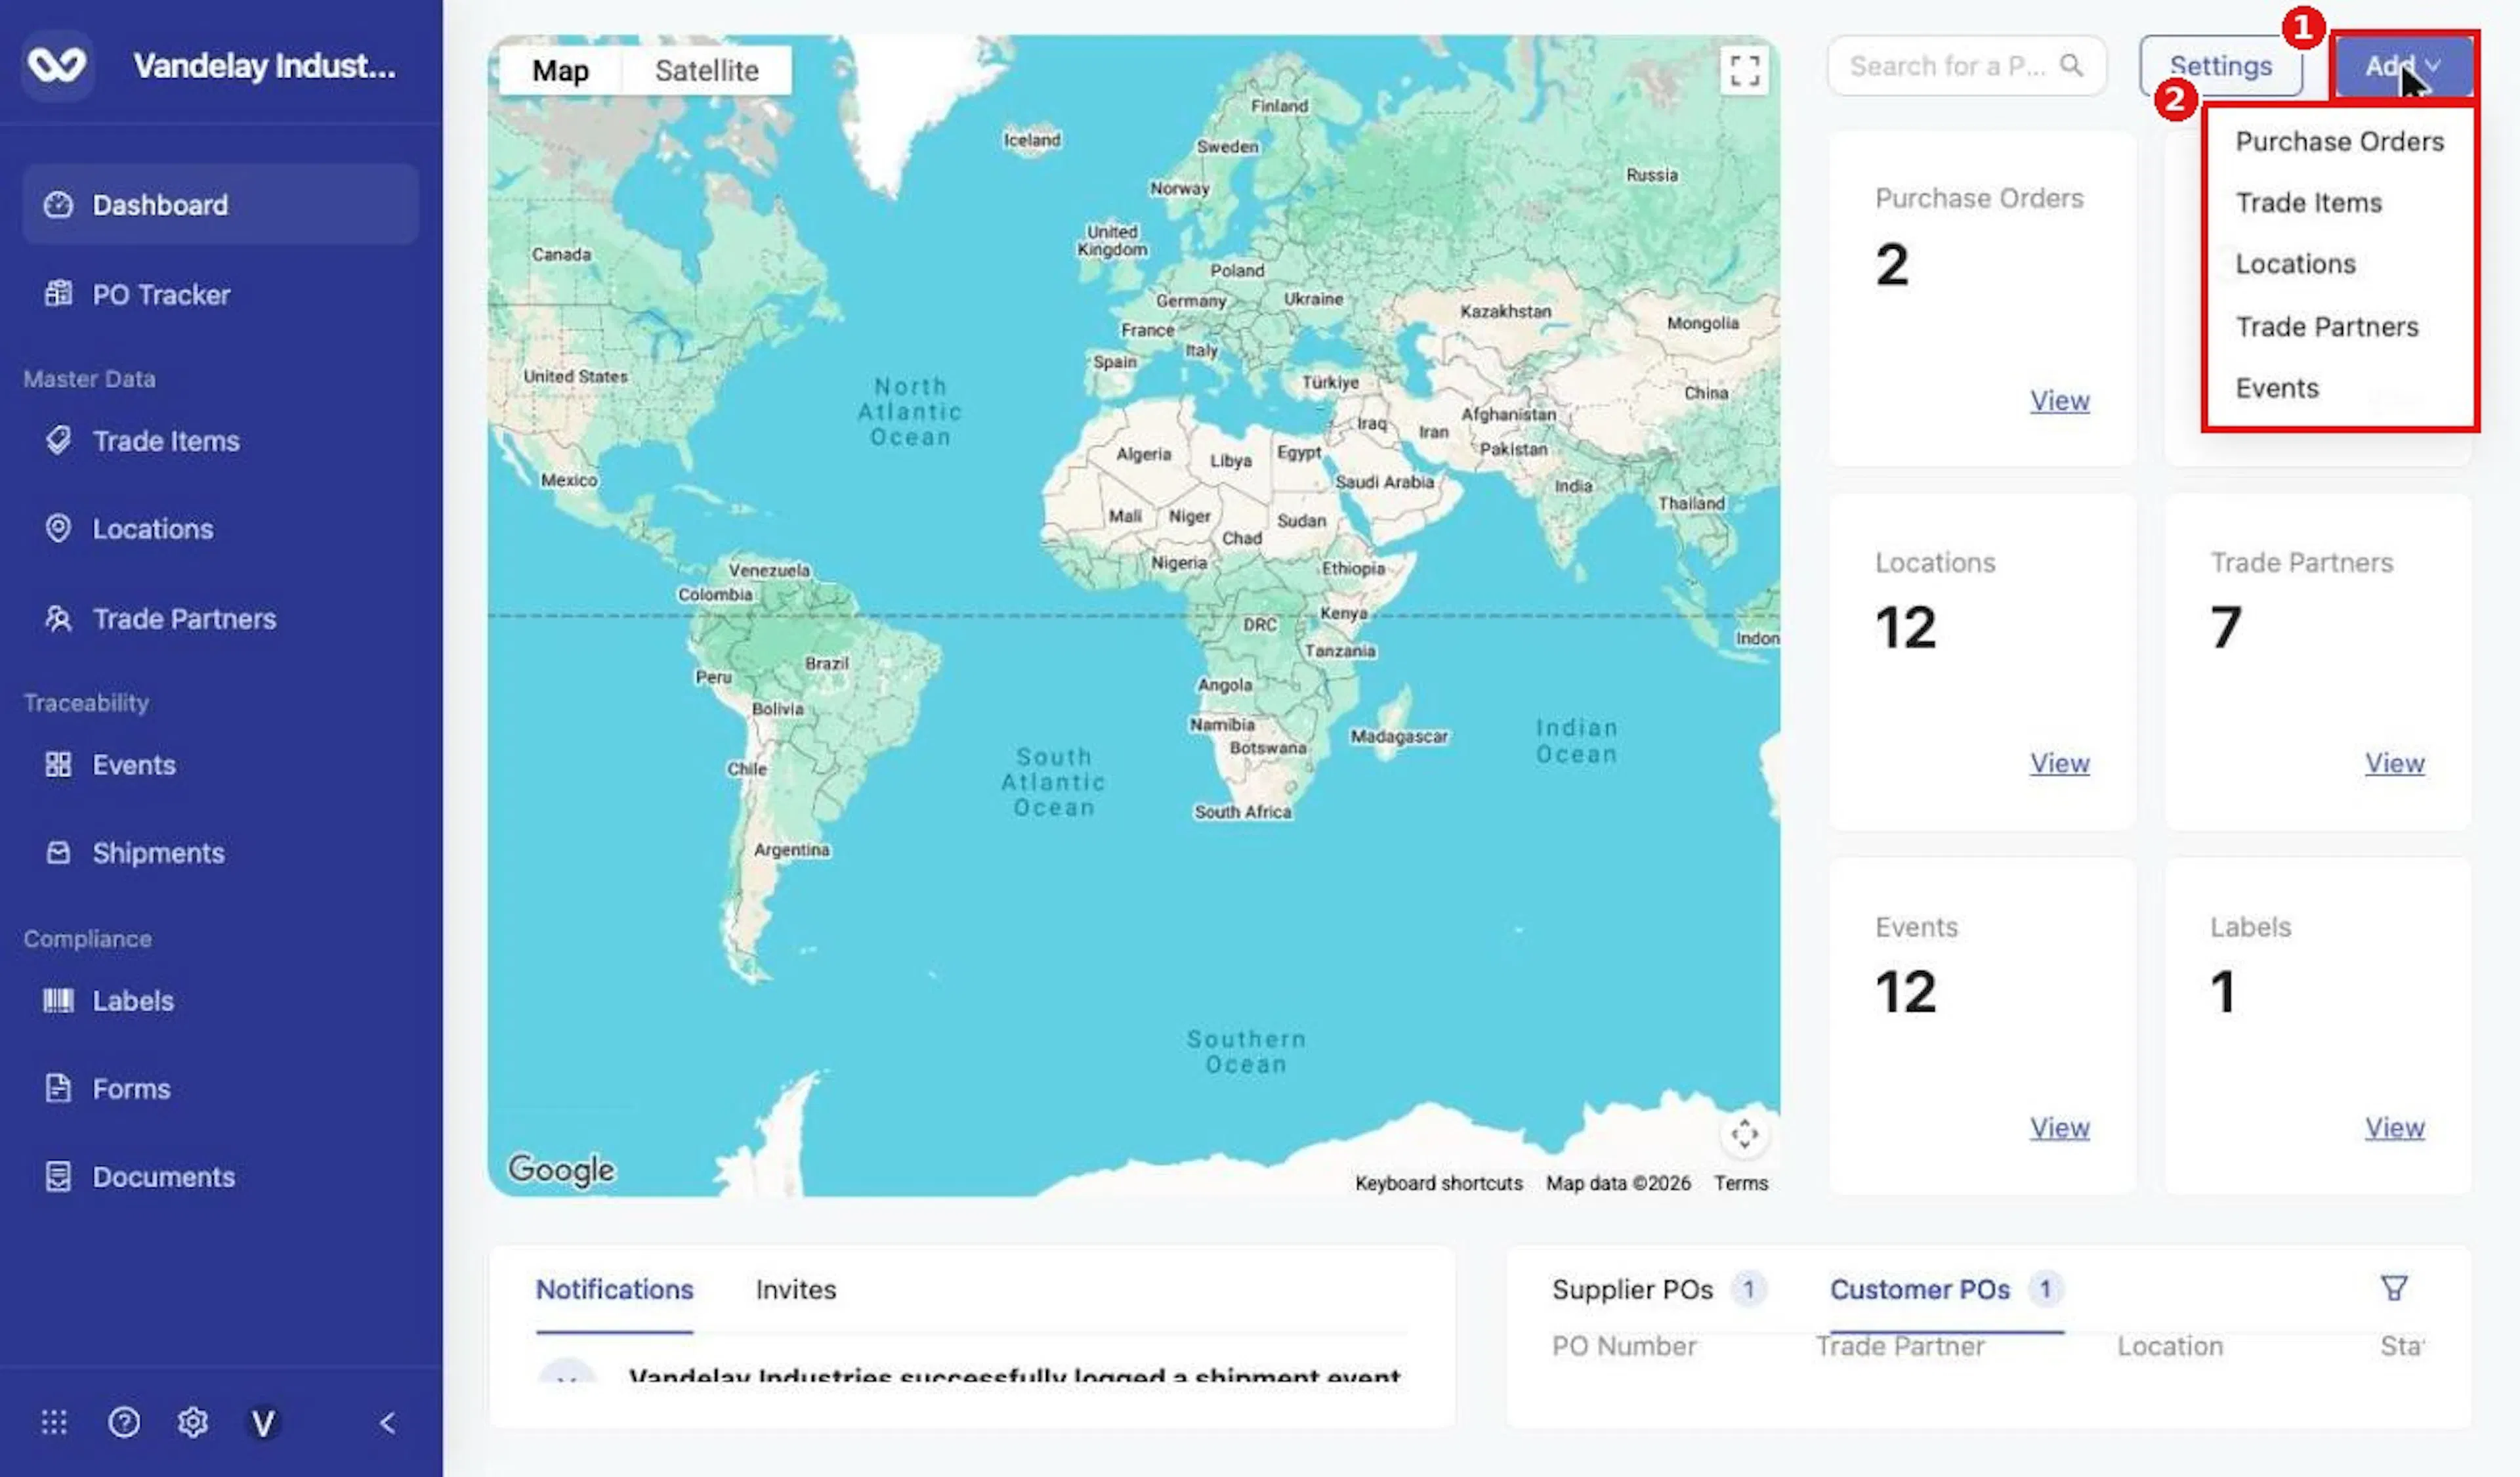
Task: Toggle fullscreen map view
Action: [x=1744, y=70]
